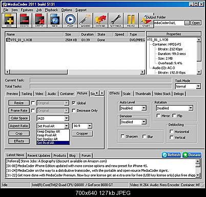Screen dimensions: 206x197
Task: Switch to the Scale tab
Action: pyautogui.click(x=127, y=94)
